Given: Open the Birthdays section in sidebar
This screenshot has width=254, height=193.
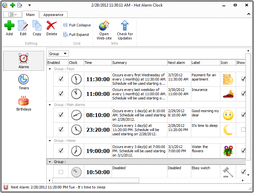Looking at the screenshot, I should pyautogui.click(x=24, y=103).
